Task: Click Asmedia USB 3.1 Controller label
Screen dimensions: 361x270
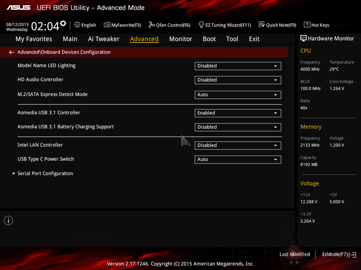Action: click(49, 112)
